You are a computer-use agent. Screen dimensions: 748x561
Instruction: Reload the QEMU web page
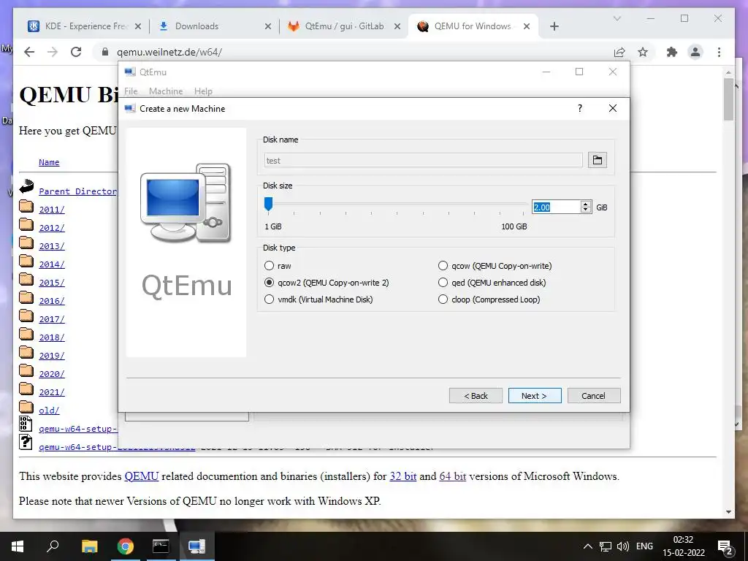(76, 52)
